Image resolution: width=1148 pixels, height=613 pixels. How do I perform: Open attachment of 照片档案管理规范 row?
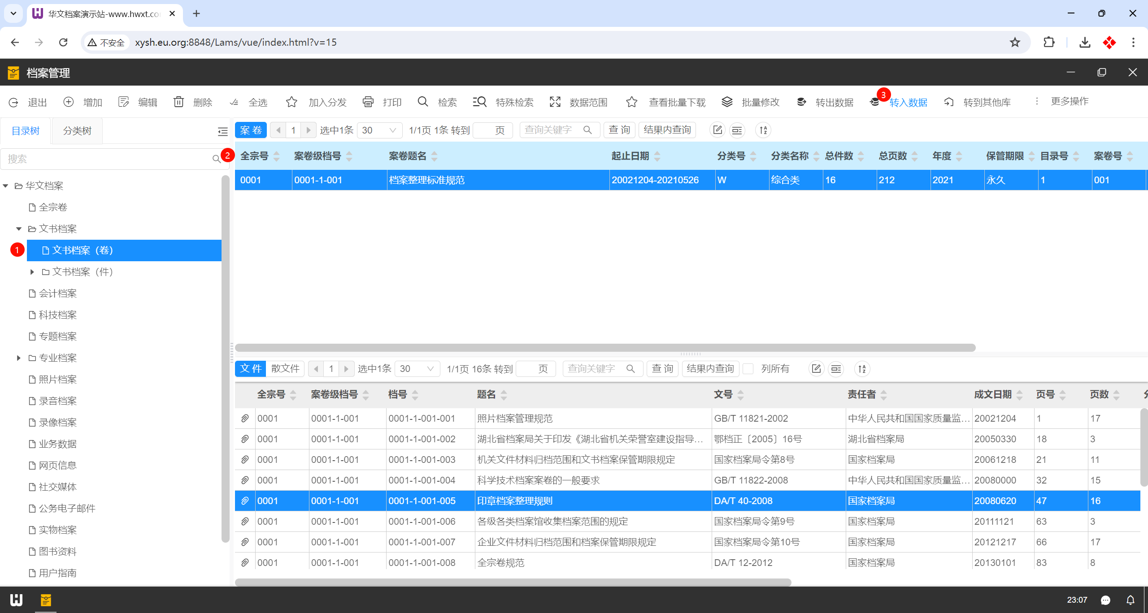[x=245, y=418]
